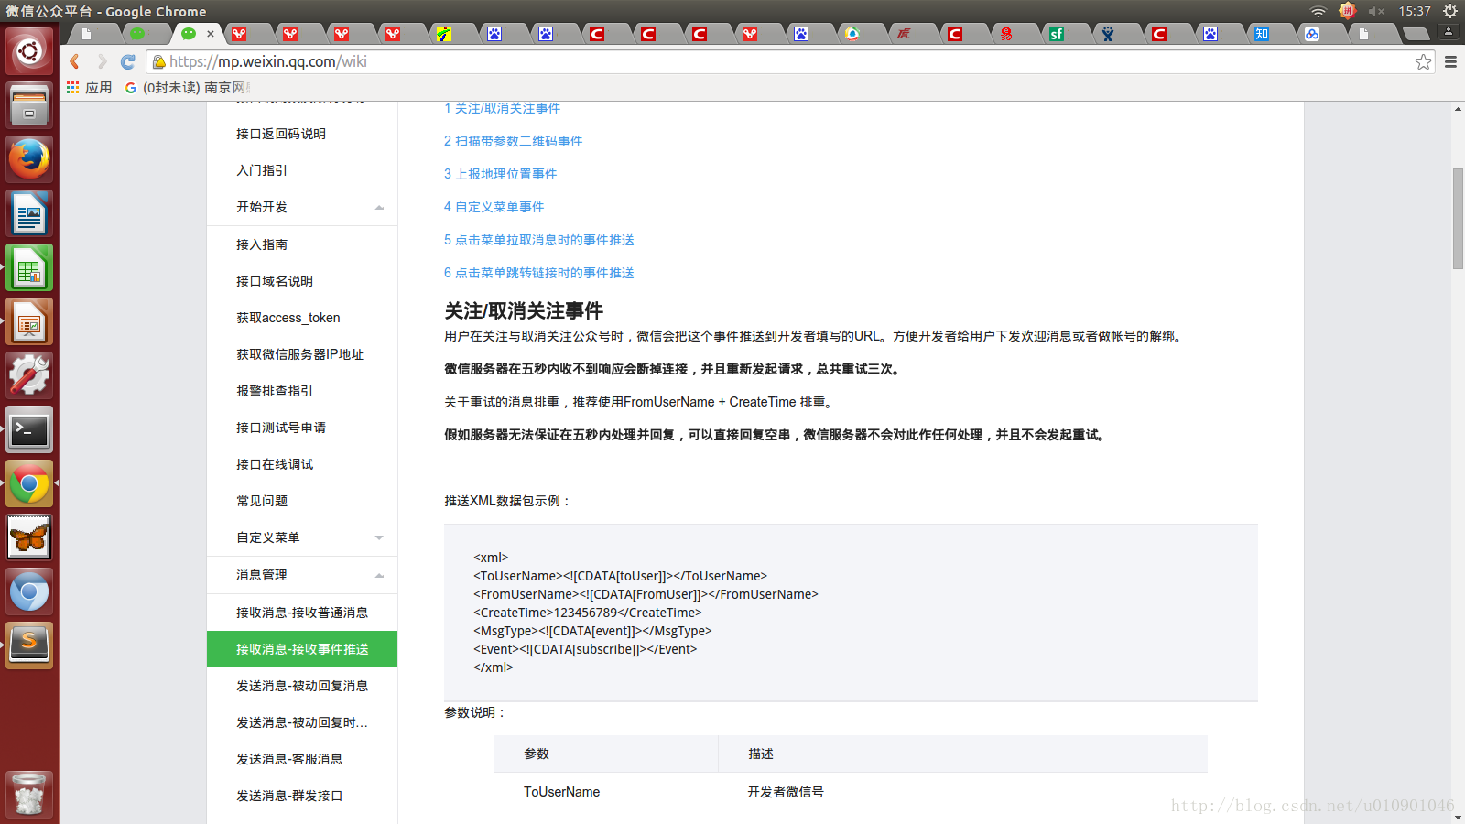
Task: Jump to '6 点击菜单跳转链接时的事件推送'
Action: 539,273
